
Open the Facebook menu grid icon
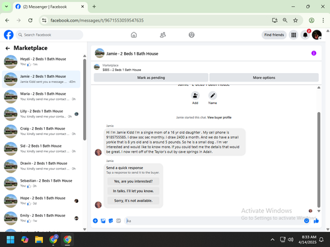pos(294,35)
